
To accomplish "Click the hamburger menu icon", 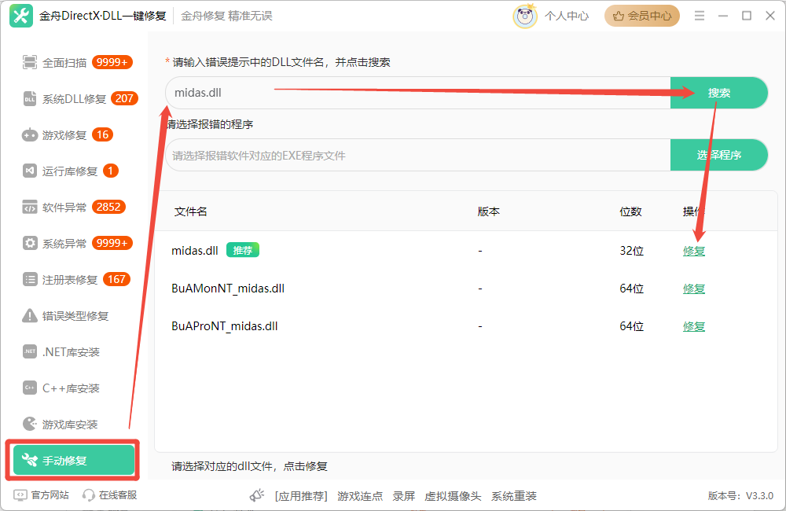I will point(700,16).
